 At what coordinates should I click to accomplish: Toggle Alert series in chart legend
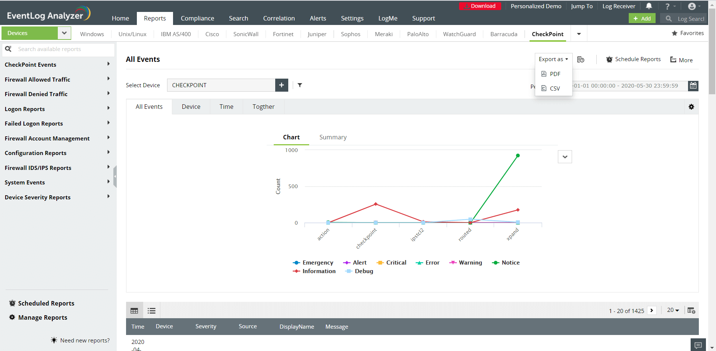355,263
